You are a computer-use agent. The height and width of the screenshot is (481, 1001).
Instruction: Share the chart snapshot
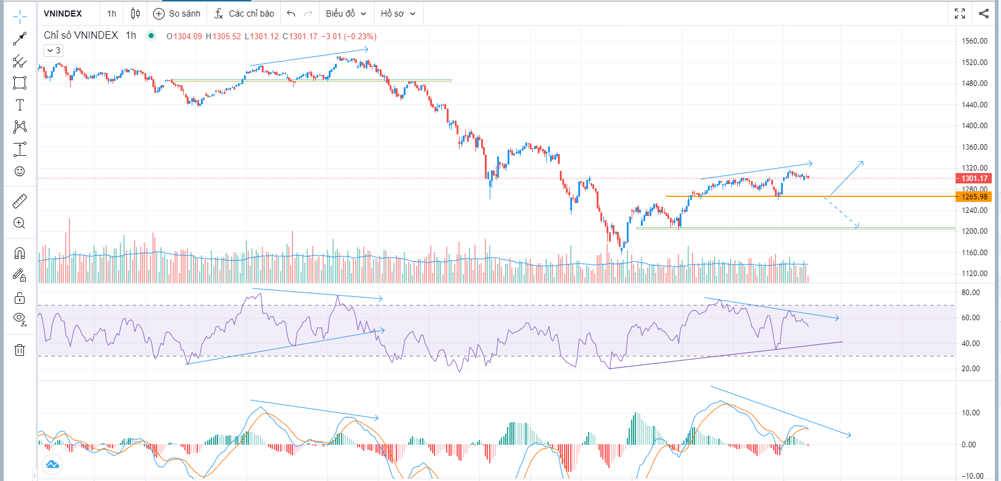pyautogui.click(x=984, y=13)
